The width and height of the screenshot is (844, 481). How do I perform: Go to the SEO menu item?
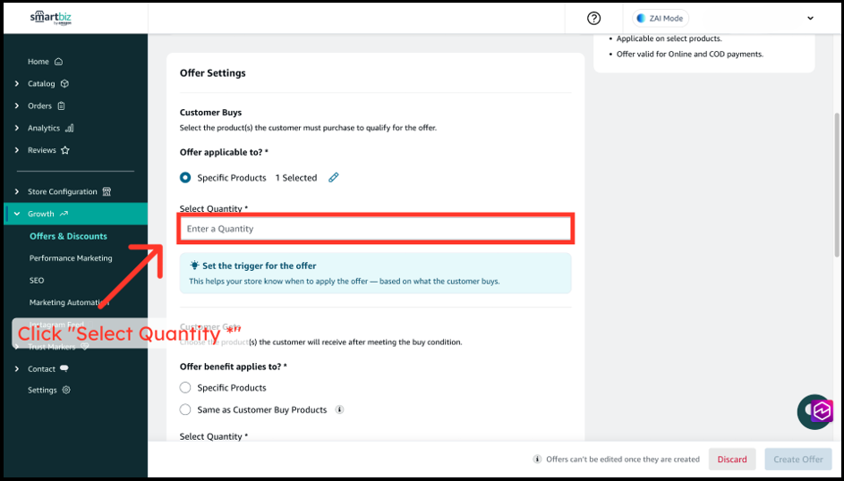[x=37, y=281]
